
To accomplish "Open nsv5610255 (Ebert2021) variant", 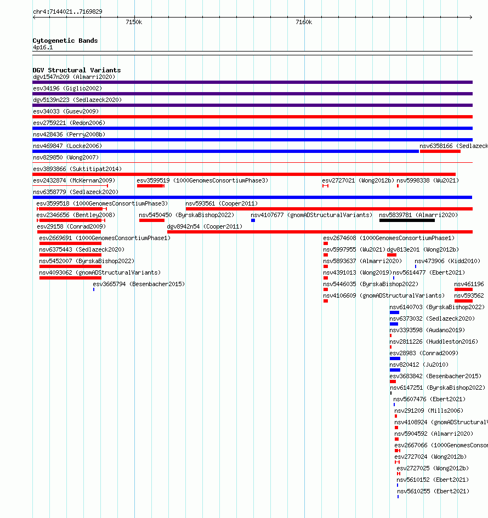I will coord(433,492).
